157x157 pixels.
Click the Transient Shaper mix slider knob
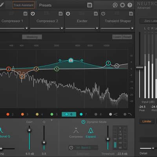tap(132, 28)
